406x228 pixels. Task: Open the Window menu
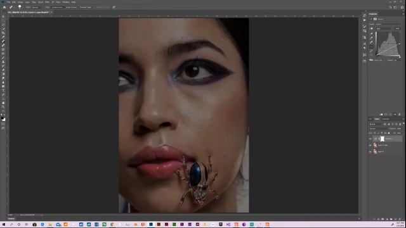pos(66,2)
